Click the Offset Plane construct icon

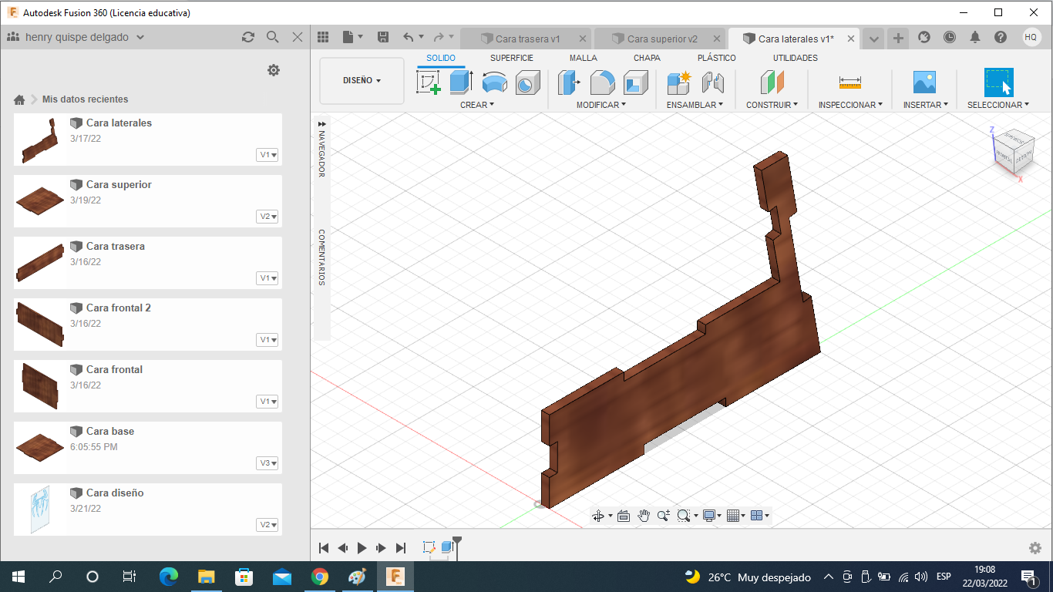coord(772,82)
